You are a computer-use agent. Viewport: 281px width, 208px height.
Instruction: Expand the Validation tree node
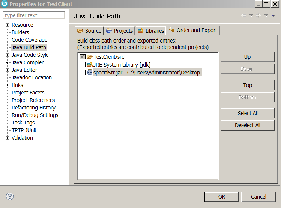(7, 138)
